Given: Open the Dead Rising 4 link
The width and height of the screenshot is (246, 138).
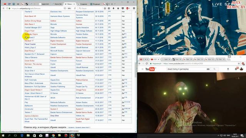Looking at the screenshot, I should point(30,51).
